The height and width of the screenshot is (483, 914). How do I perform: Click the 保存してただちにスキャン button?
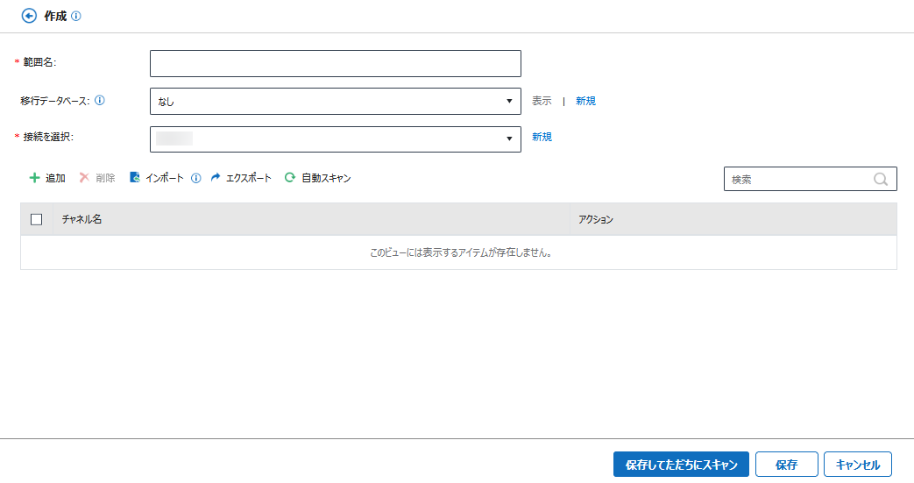pyautogui.click(x=681, y=465)
